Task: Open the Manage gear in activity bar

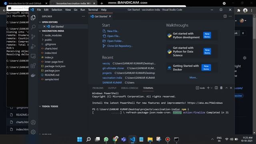Action: click(33, 132)
